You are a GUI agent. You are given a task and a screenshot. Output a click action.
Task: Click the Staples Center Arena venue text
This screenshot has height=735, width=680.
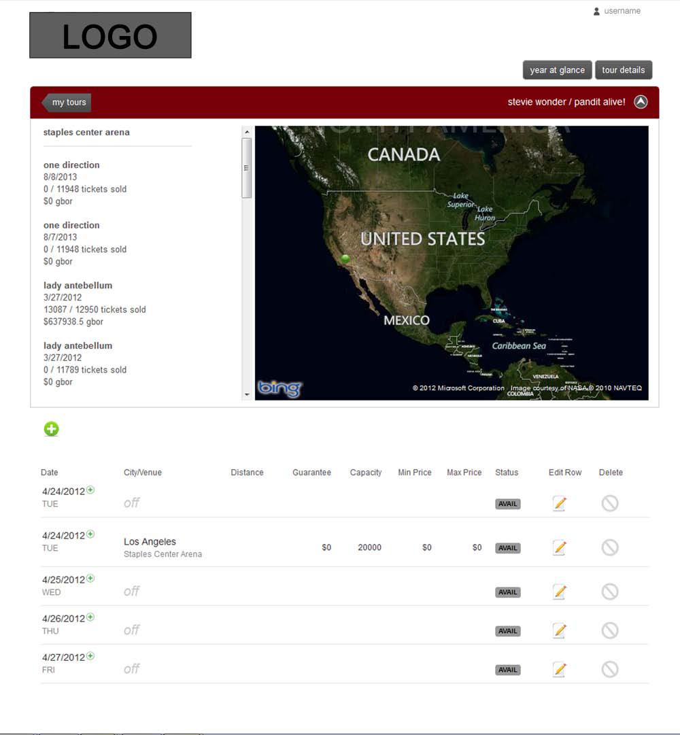pyautogui.click(x=163, y=554)
